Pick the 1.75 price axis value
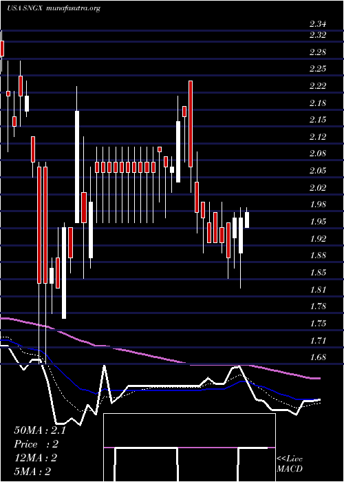Screen dimensions: 344x482 pos(318,324)
